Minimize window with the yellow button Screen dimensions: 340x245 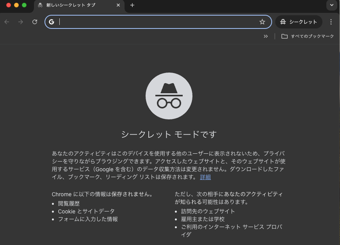[x=16, y=5]
